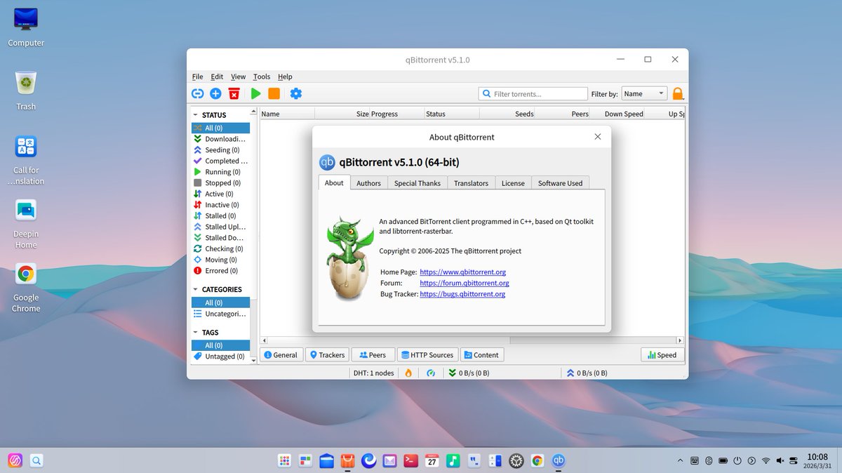Open the terminal icon in the taskbar
The height and width of the screenshot is (473, 842).
pyautogui.click(x=412, y=460)
